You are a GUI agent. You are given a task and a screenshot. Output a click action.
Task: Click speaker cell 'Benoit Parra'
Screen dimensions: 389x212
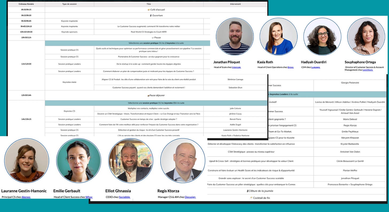coord(235,119)
